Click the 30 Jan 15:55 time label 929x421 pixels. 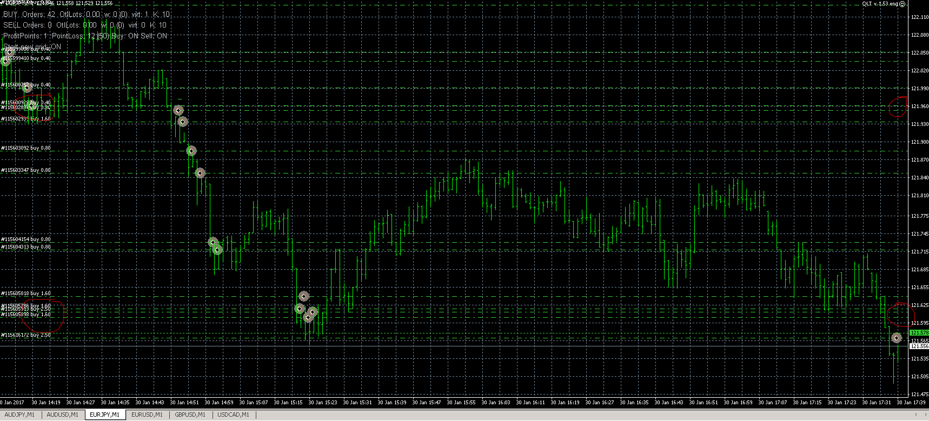click(461, 403)
